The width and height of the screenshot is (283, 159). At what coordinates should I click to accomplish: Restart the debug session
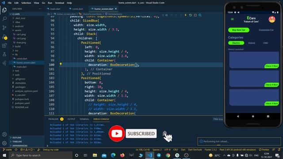coord(191,15)
